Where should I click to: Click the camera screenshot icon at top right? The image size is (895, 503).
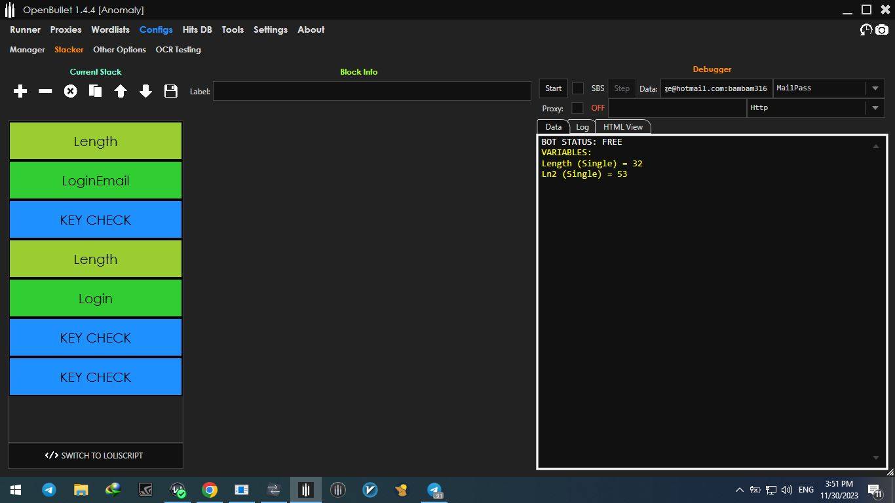[882, 29]
